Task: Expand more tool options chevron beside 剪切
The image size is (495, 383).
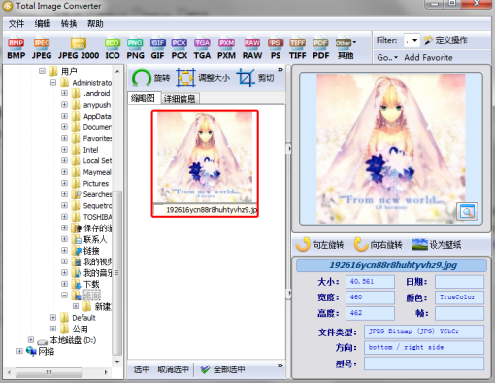Action: point(280,70)
